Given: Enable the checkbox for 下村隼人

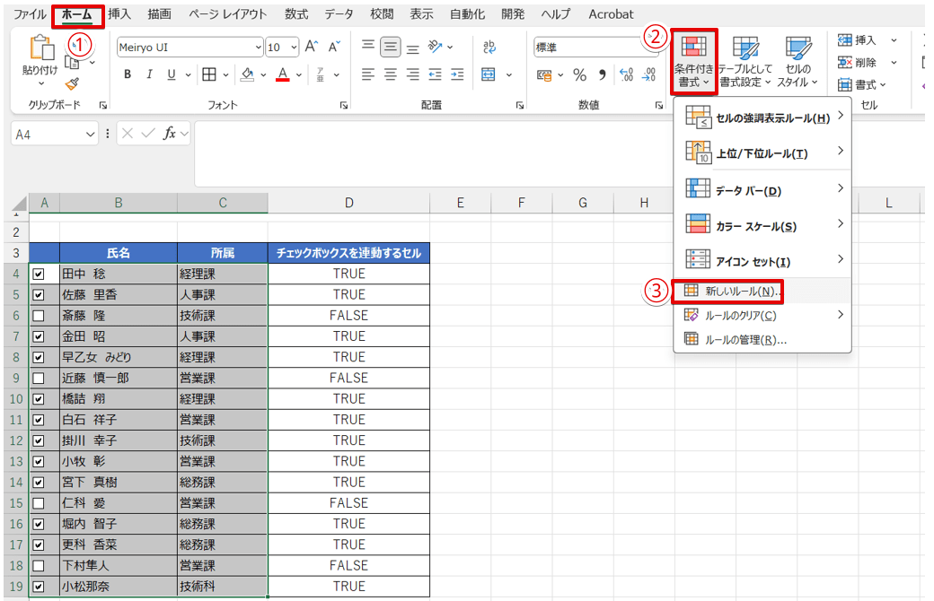Looking at the screenshot, I should pos(39,565).
